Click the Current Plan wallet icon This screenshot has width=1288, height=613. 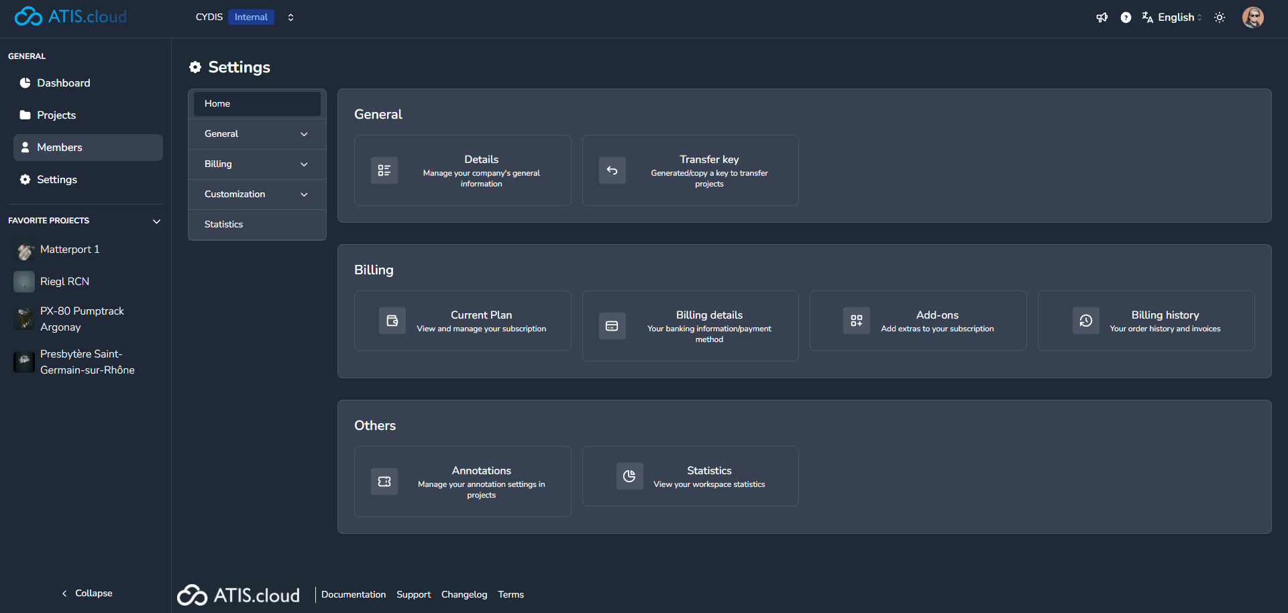point(392,321)
